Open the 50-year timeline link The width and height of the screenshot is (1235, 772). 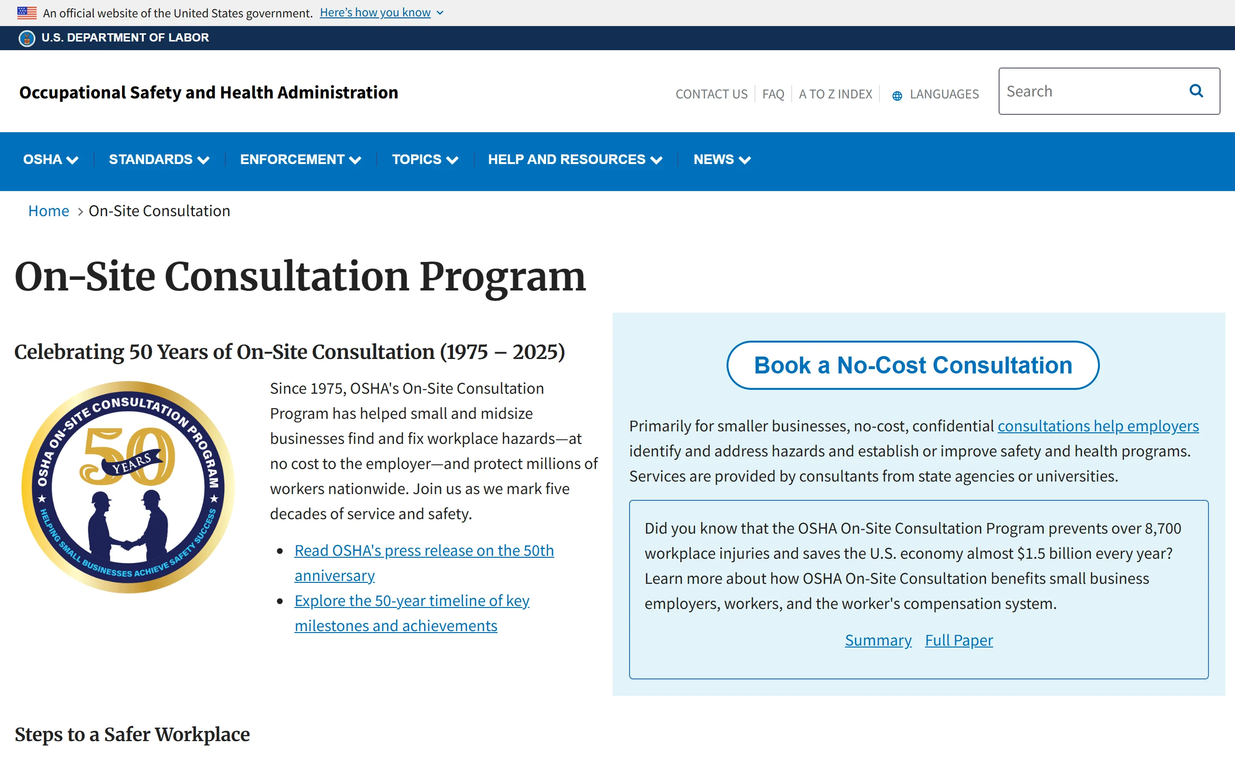412,613
